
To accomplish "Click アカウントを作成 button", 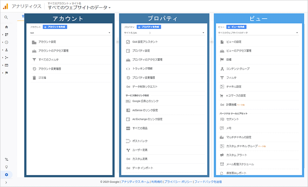I will pyautogui.click(x=55, y=27).
